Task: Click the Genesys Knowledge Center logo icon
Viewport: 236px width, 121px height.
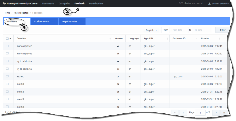Action: pos(4,4)
